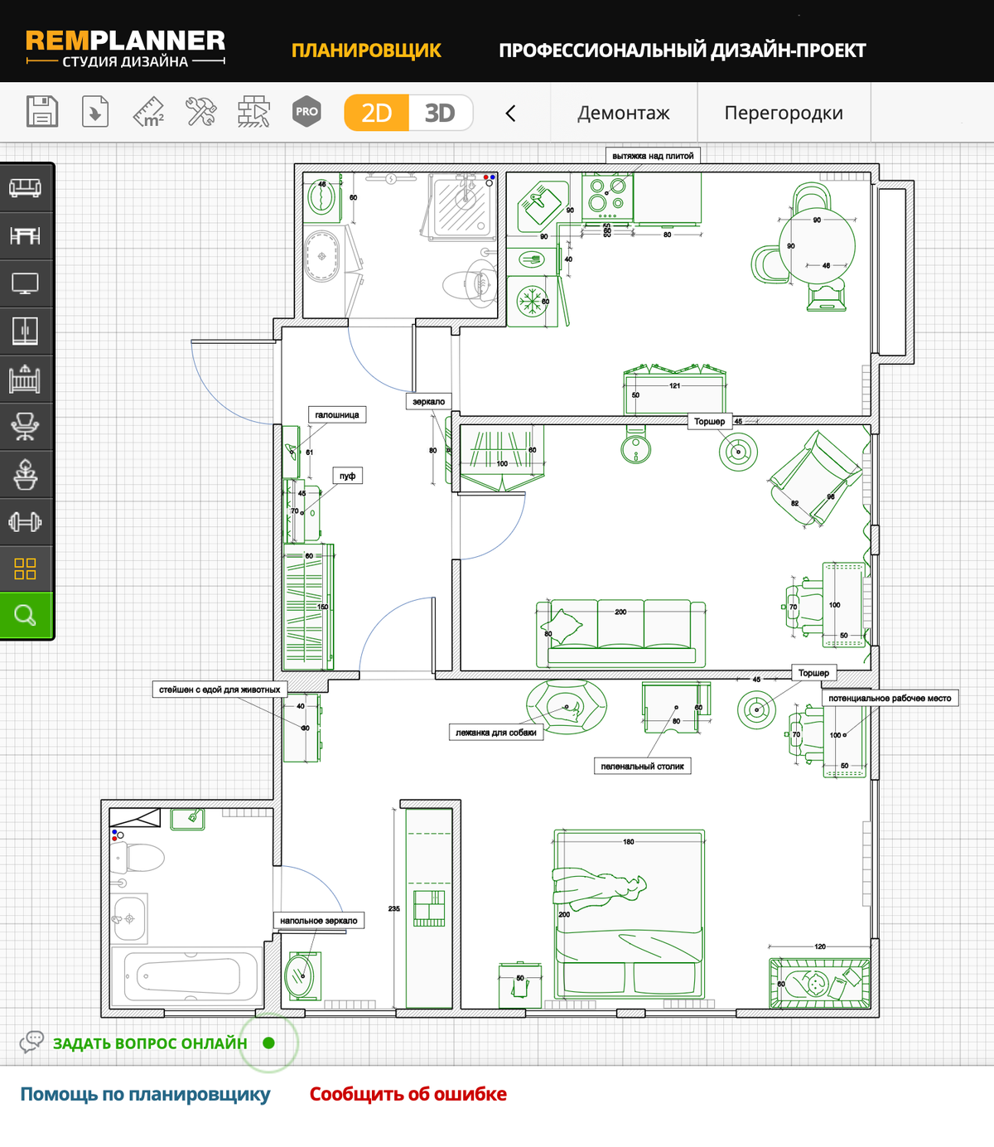Select the floor lamp in the bedroom
994x1147 pixels.
tap(756, 709)
